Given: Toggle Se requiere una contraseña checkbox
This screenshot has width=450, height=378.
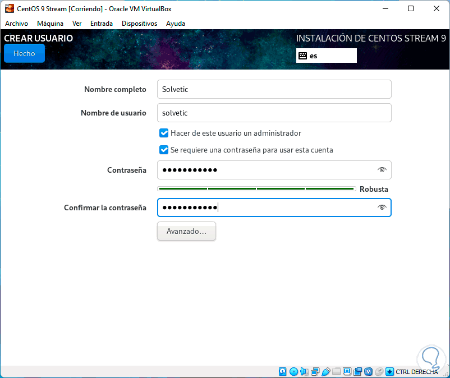Looking at the screenshot, I should (x=164, y=150).
